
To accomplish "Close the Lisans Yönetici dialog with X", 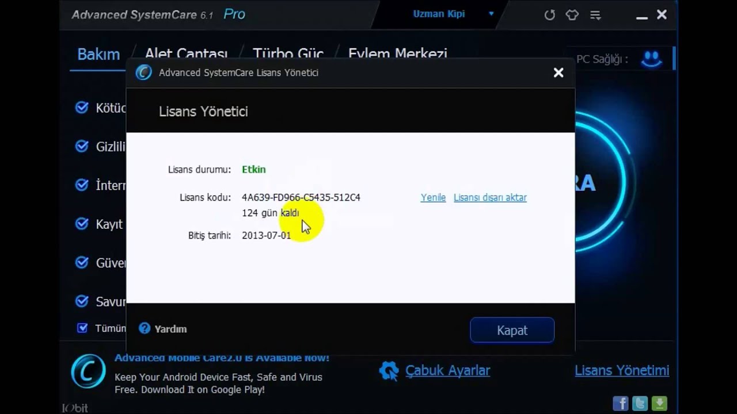I will [x=559, y=72].
